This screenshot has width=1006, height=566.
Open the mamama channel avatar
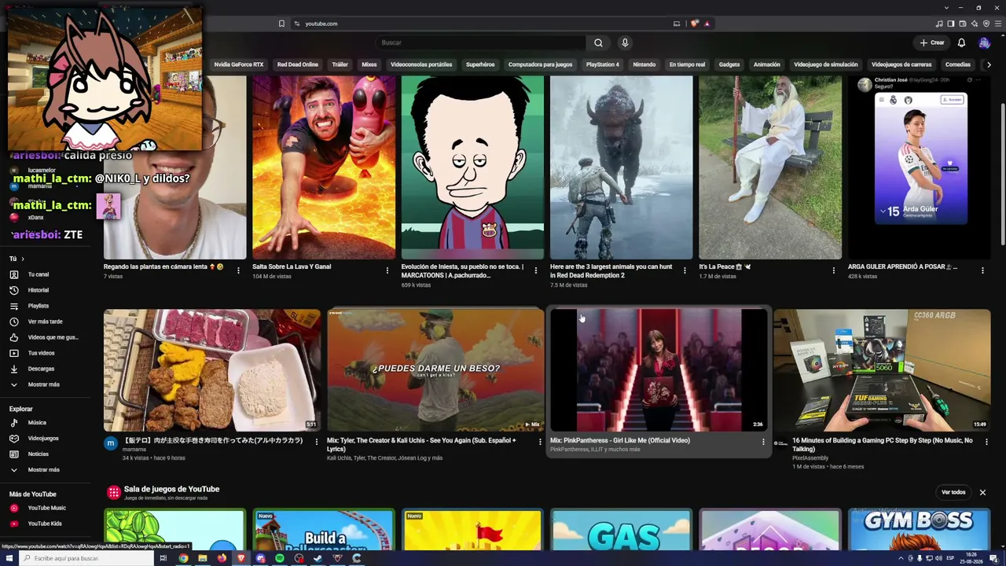tap(111, 443)
